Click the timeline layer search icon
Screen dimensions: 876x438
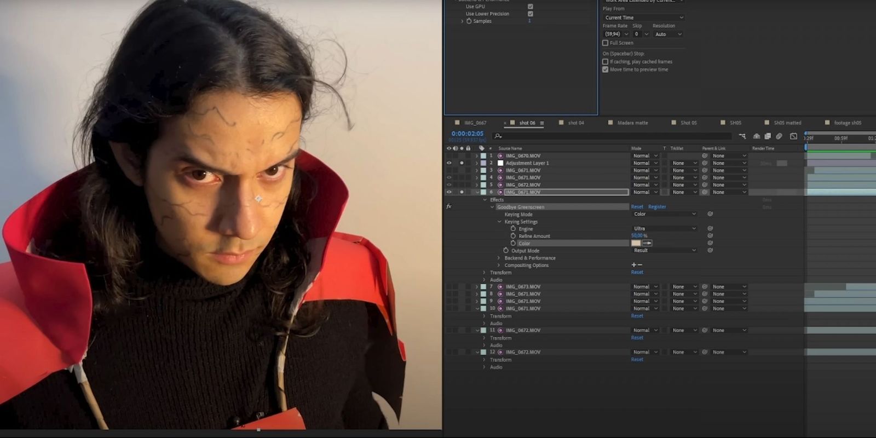(498, 136)
